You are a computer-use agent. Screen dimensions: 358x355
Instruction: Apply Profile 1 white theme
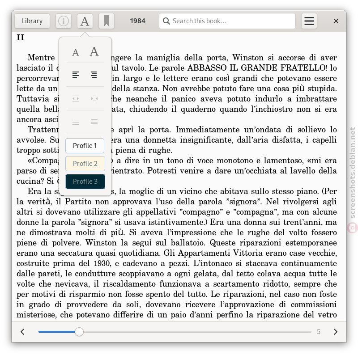pyautogui.click(x=85, y=146)
